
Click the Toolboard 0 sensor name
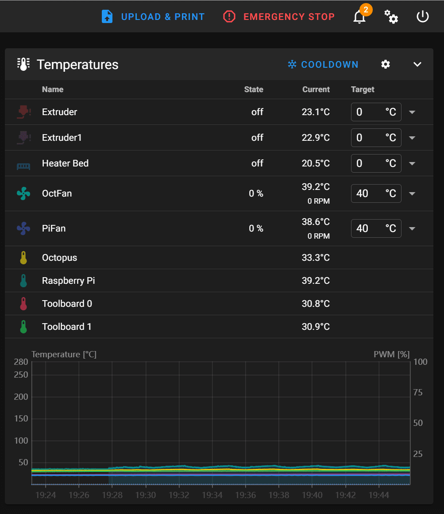coord(67,304)
